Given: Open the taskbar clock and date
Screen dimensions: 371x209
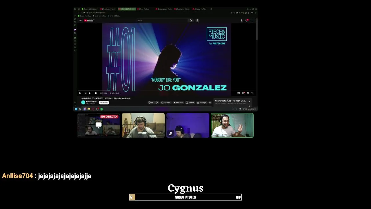Looking at the screenshot, I should pyautogui.click(x=251, y=109).
